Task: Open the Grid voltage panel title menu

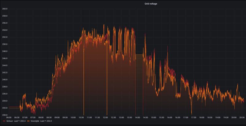Action: pyautogui.click(x=151, y=4)
